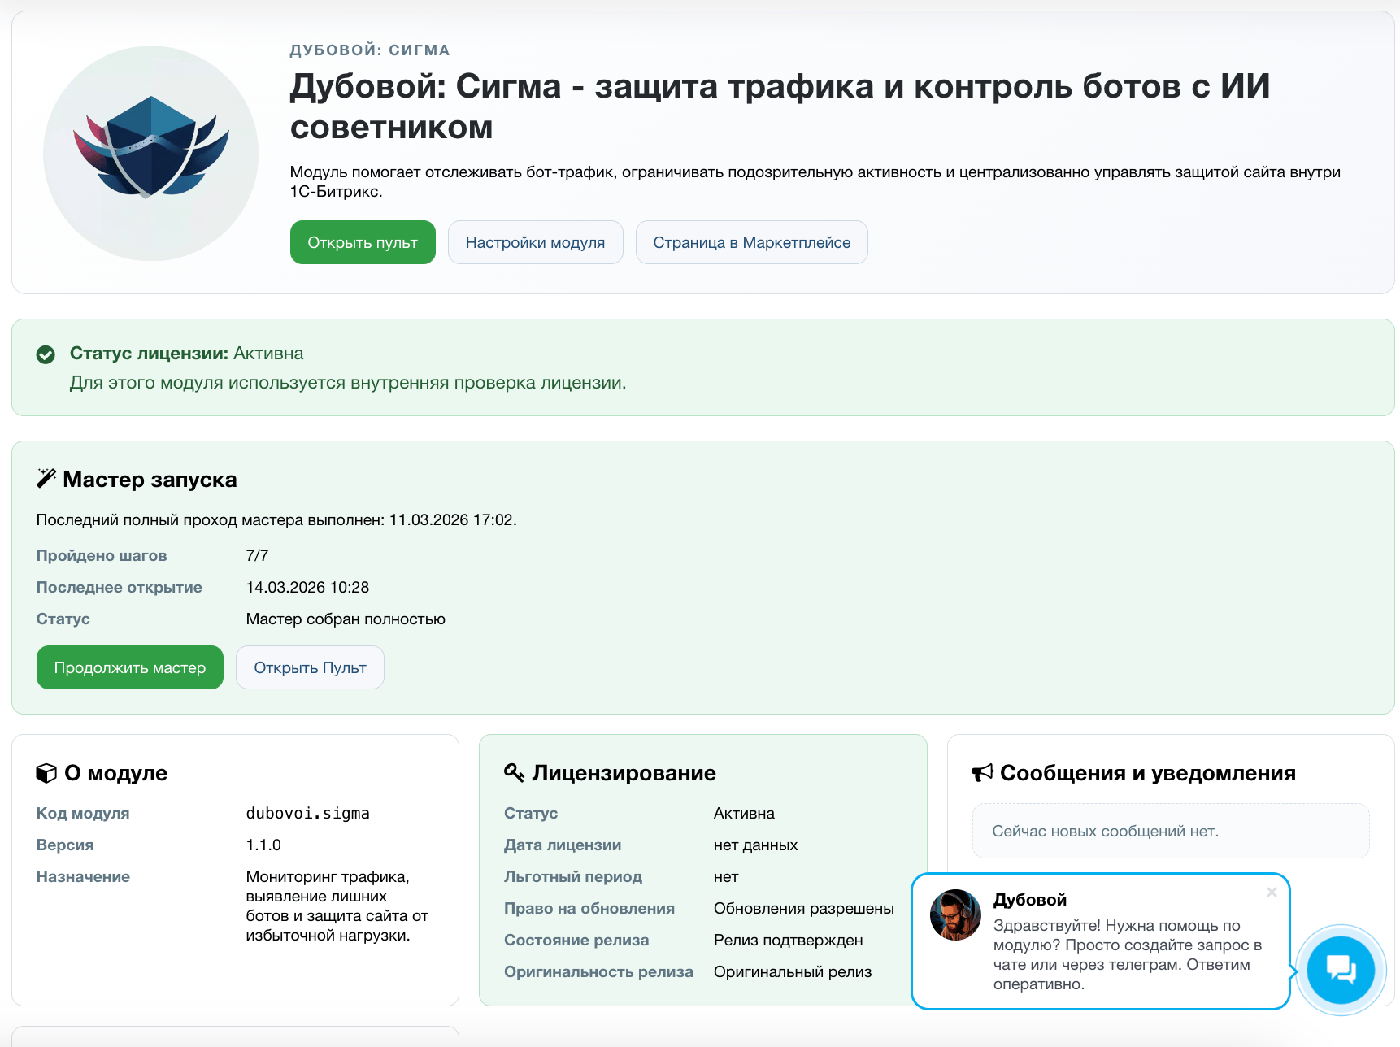
Task: Click the Право на обновления label
Action: (589, 908)
